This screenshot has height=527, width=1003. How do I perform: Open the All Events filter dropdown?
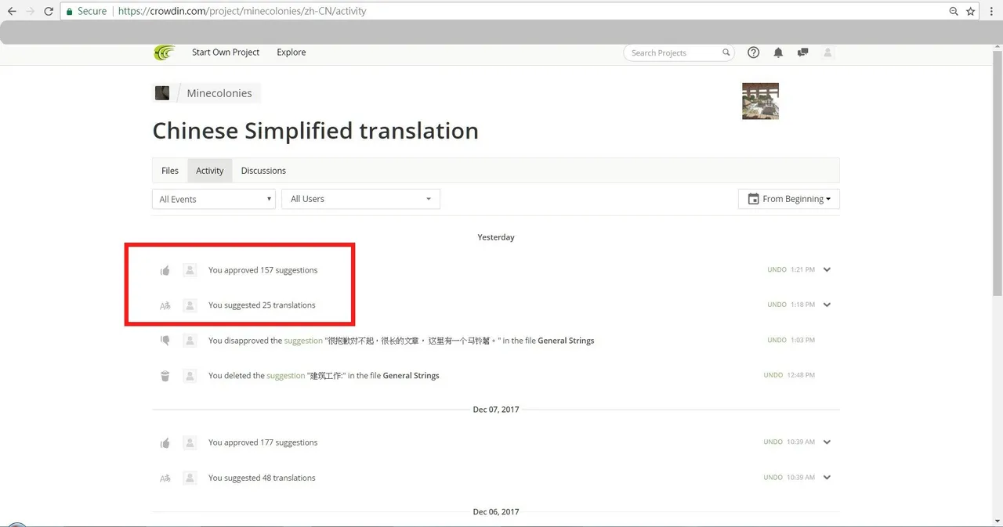point(214,199)
